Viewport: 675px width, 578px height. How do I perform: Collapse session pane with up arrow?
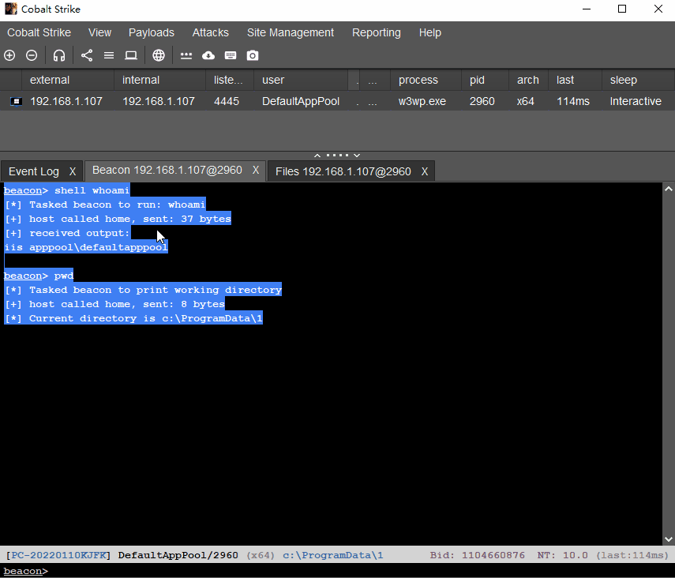pos(317,156)
